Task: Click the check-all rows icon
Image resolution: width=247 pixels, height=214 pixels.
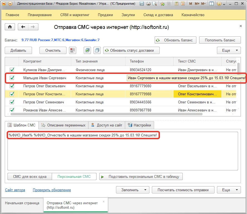Action: coord(87,50)
